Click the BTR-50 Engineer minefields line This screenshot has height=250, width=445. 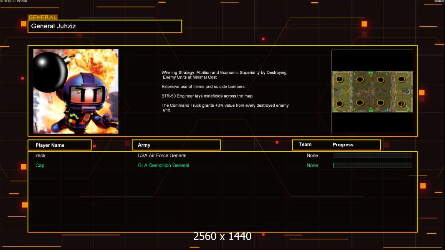click(207, 96)
